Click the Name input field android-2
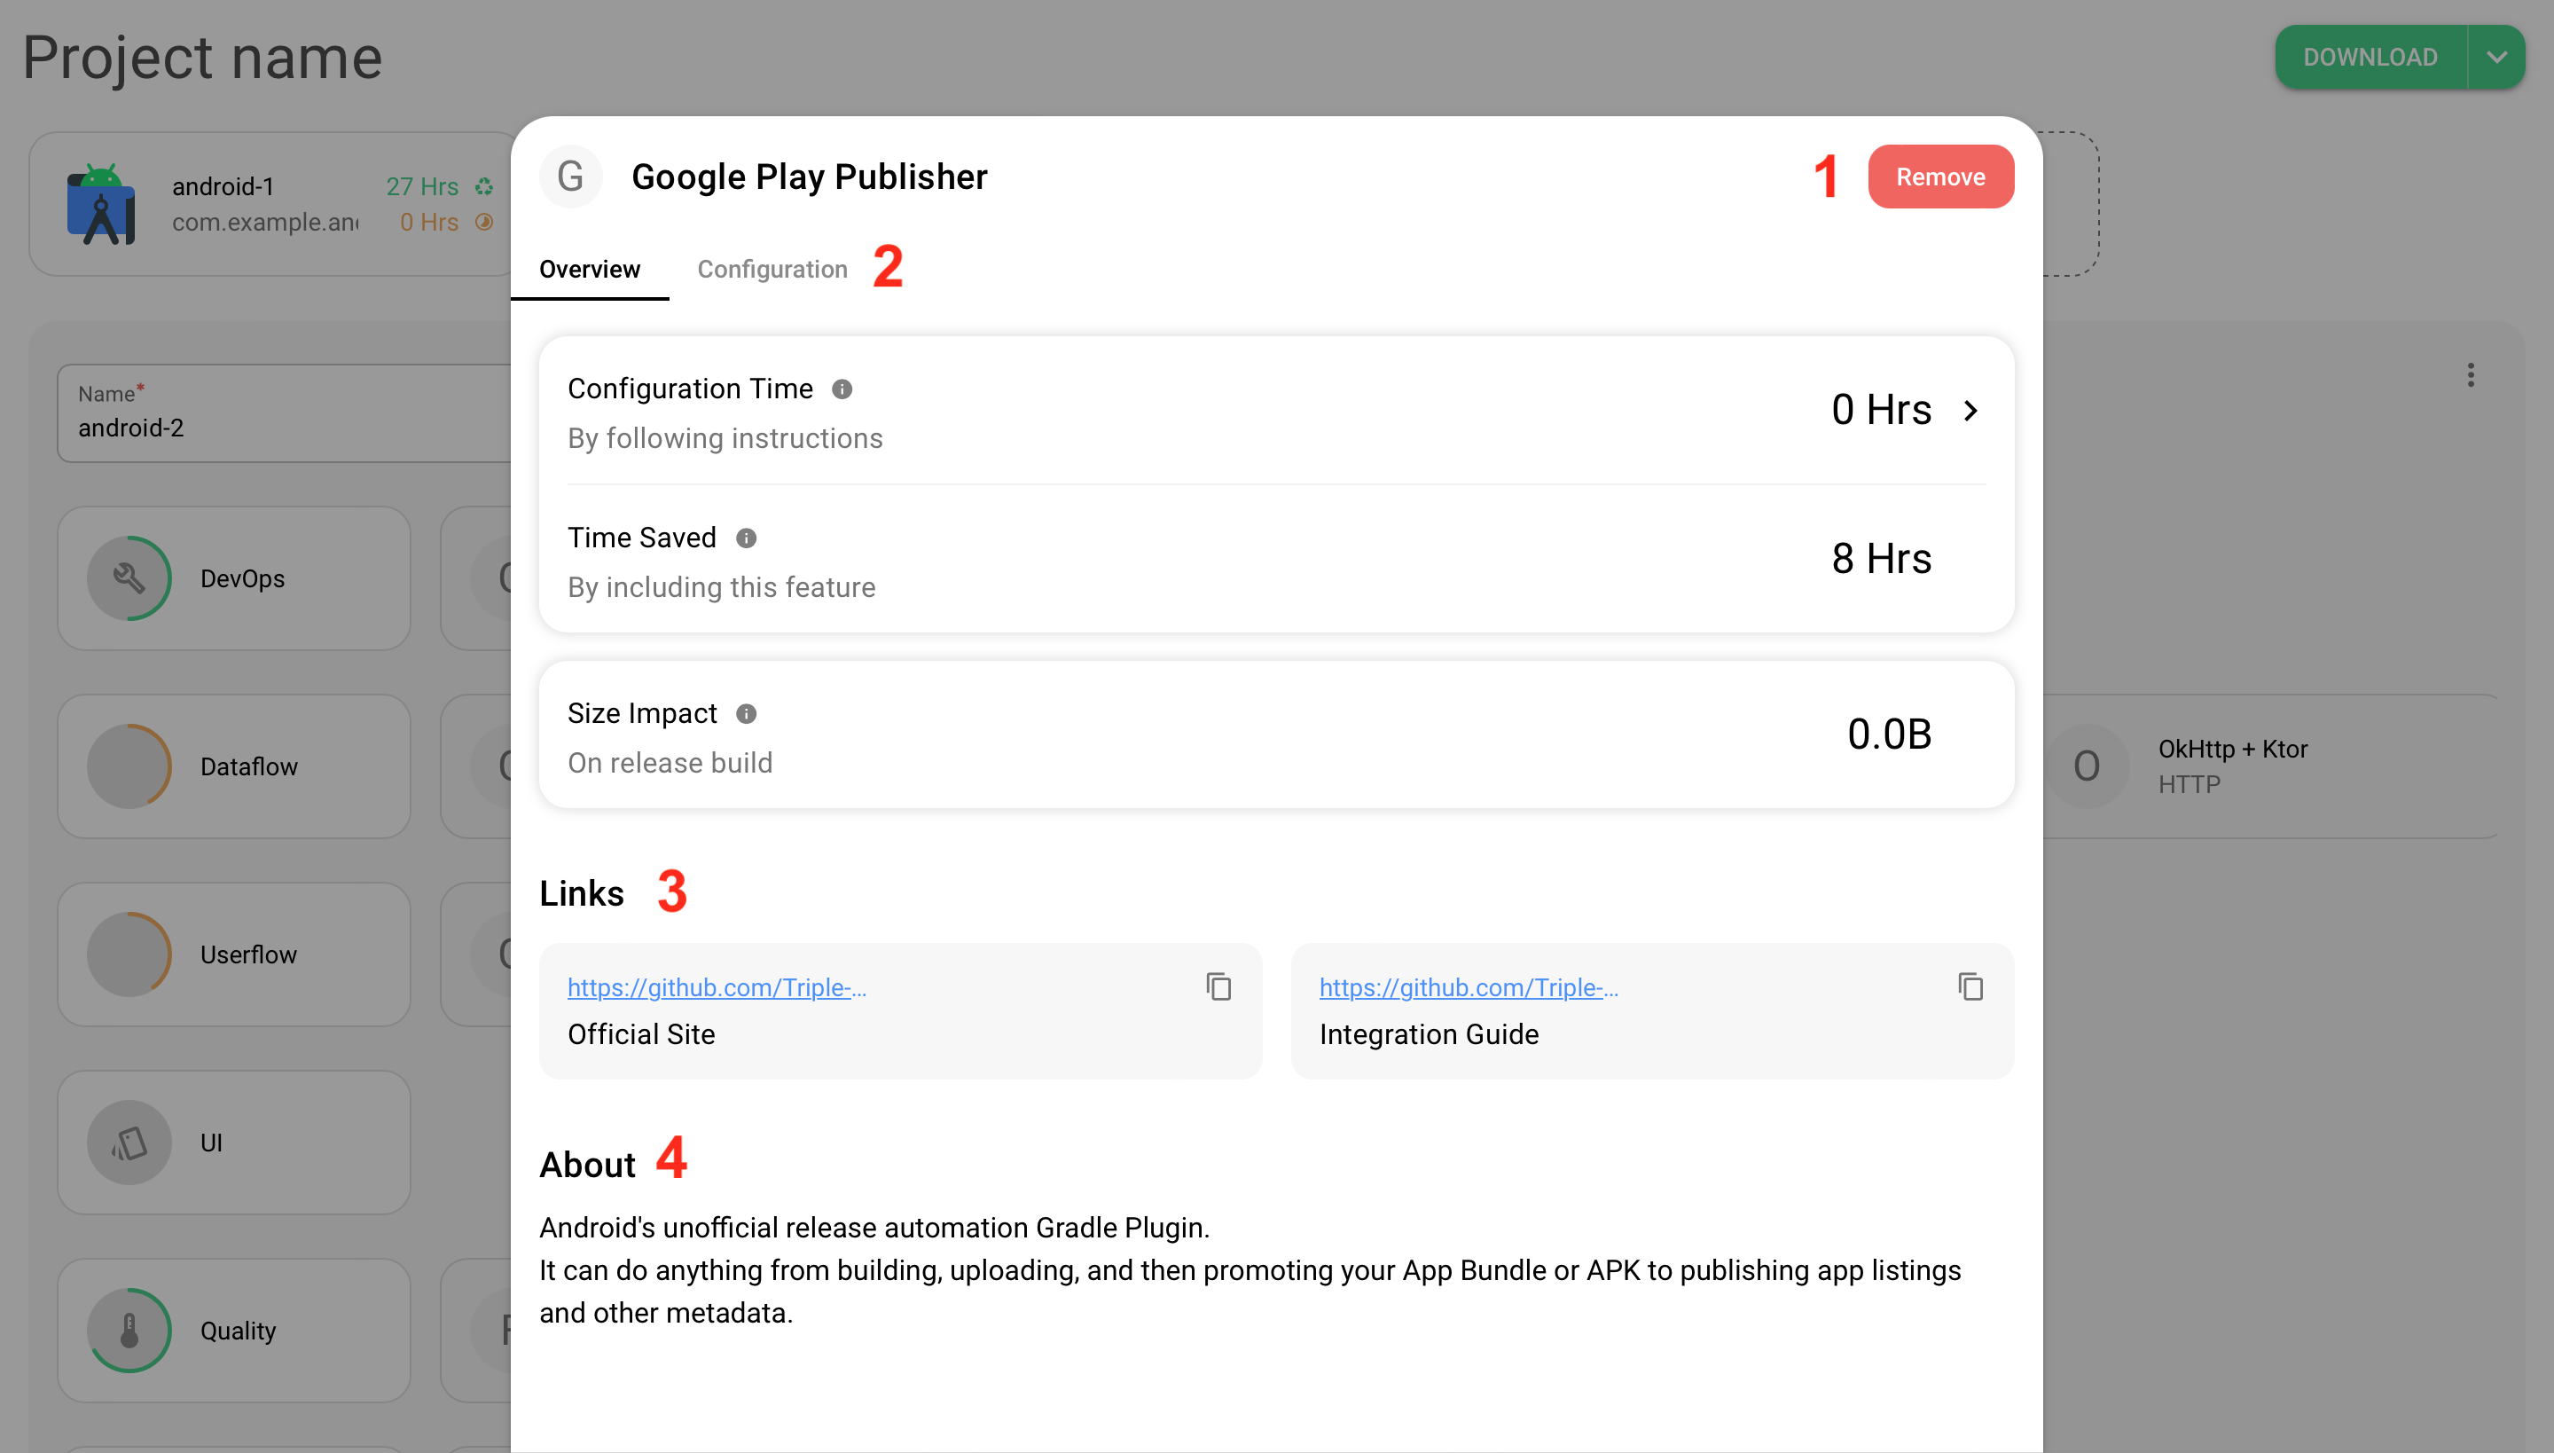The image size is (2554, 1453). (x=285, y=413)
